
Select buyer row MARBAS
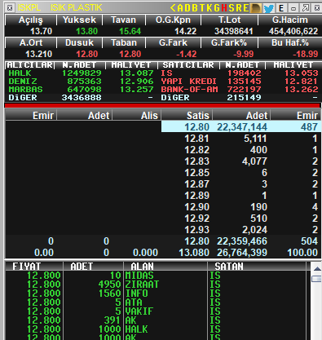click(82, 90)
